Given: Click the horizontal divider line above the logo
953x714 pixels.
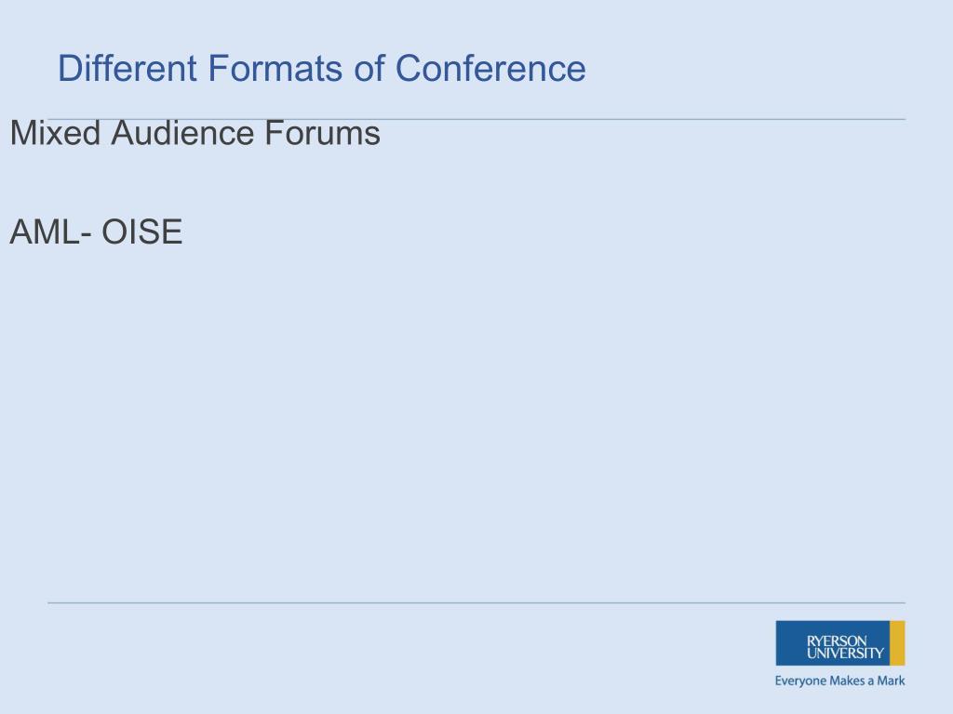Looking at the screenshot, I should click(476, 602).
